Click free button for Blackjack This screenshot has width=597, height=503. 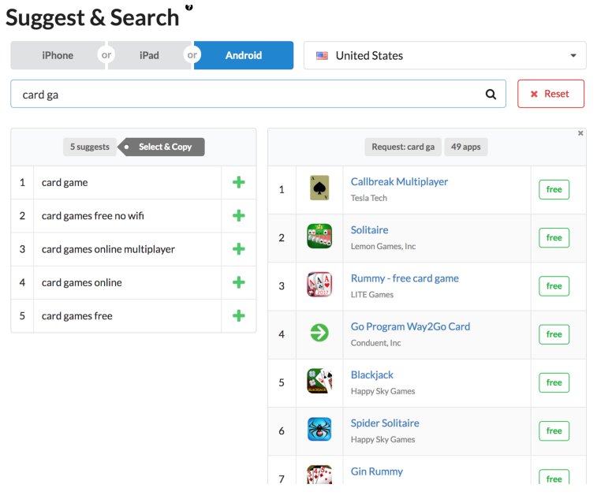[554, 382]
